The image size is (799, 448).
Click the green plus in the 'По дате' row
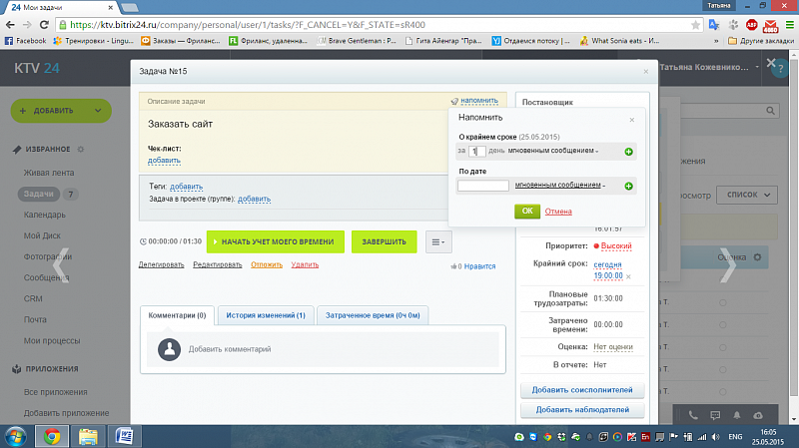628,187
